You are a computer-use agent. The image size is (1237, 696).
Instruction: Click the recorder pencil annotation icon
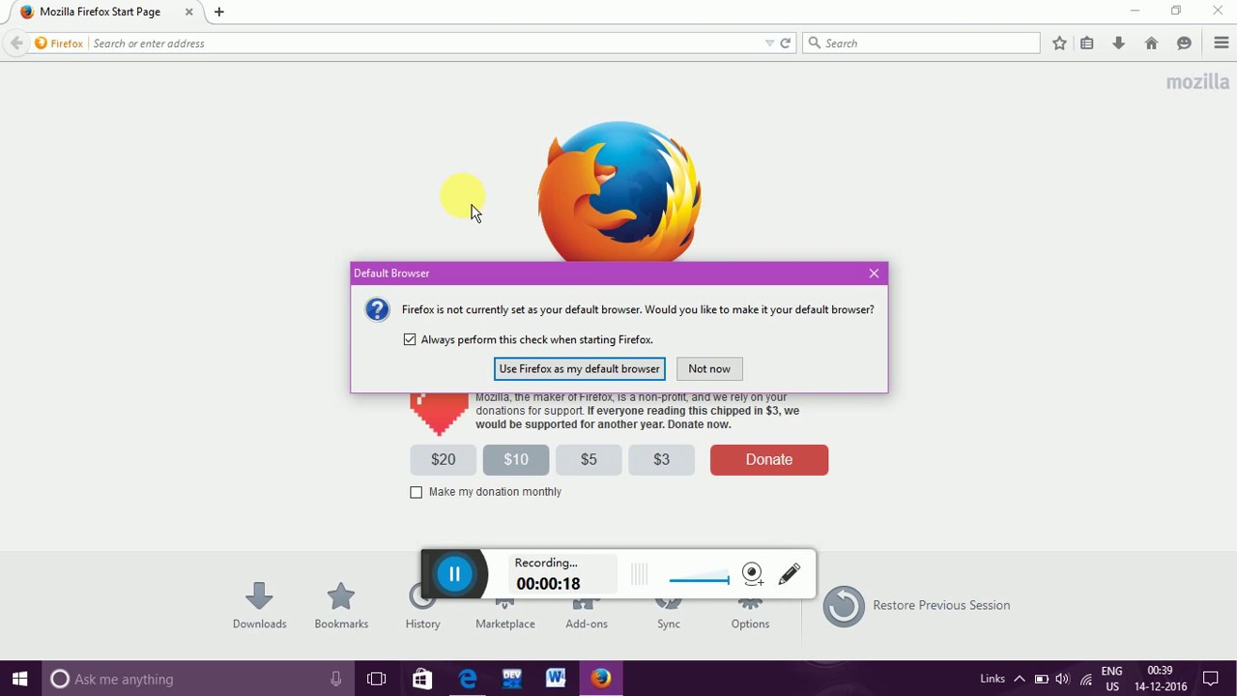[x=790, y=574]
